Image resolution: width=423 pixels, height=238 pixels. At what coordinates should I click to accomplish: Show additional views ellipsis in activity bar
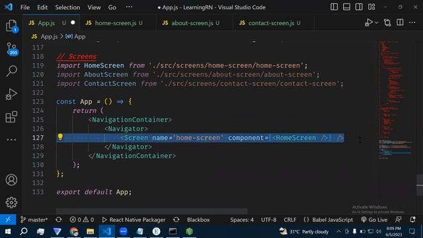tap(11, 139)
